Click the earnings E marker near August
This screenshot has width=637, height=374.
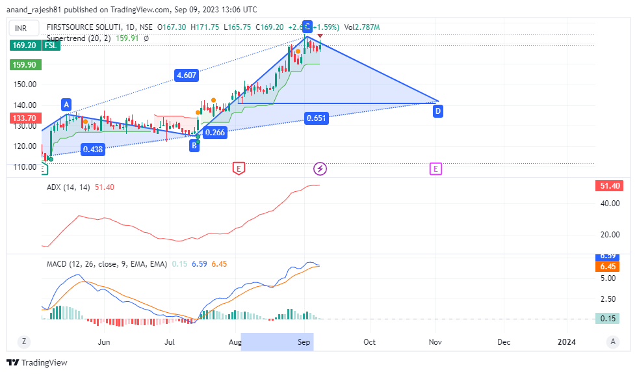point(239,168)
